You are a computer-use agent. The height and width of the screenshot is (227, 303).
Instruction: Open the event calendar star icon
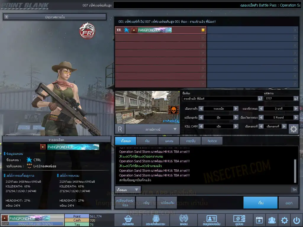(259, 220)
